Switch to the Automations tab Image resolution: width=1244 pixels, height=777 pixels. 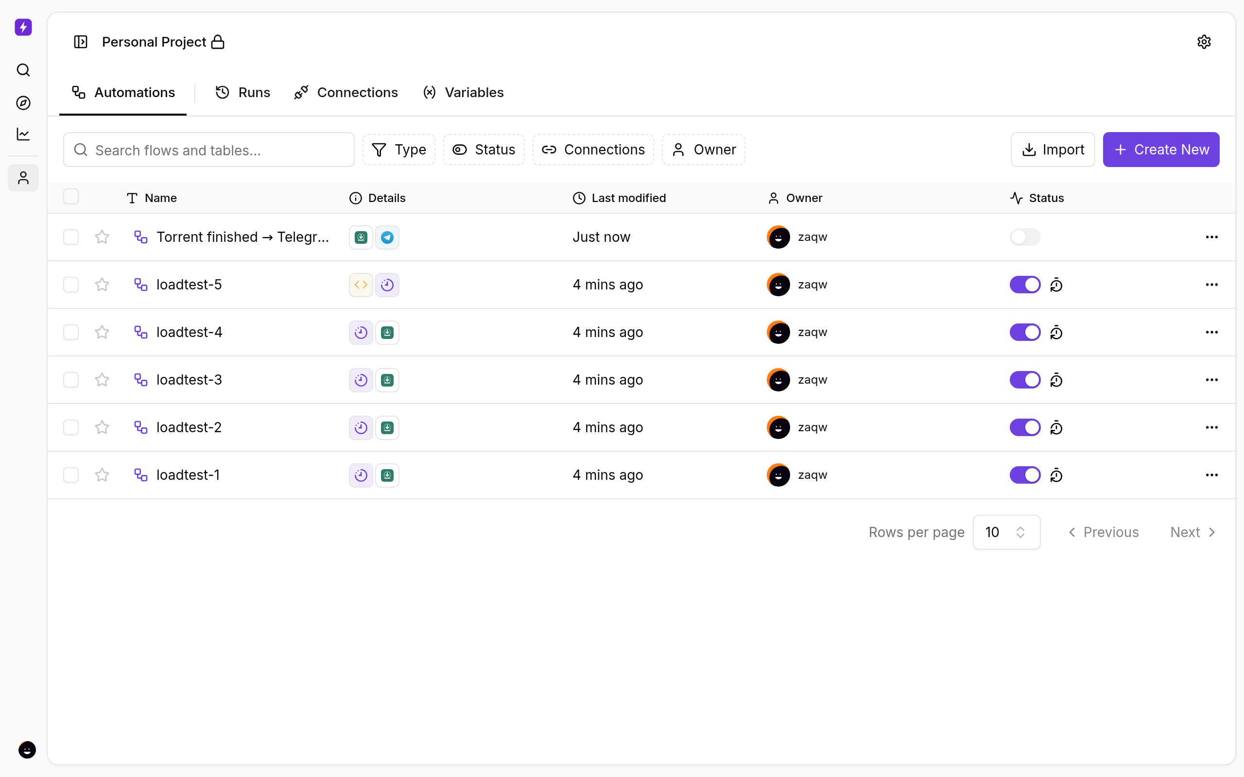point(123,92)
